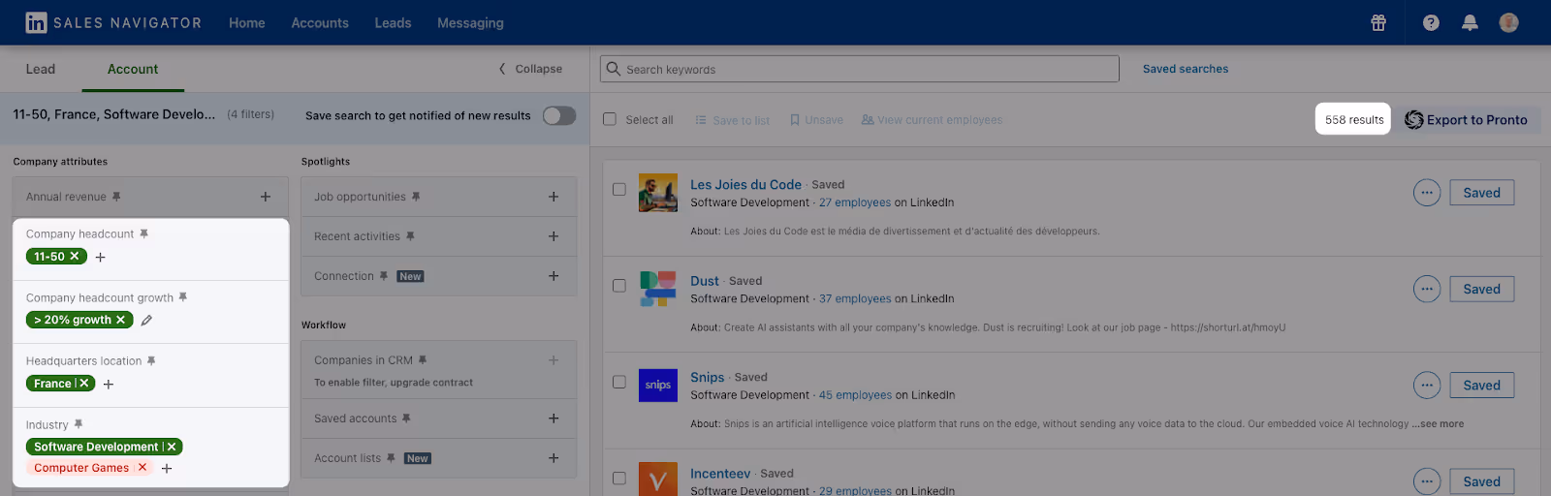Select the Snips result checkbox
Image resolution: width=1551 pixels, height=496 pixels.
coord(619,382)
